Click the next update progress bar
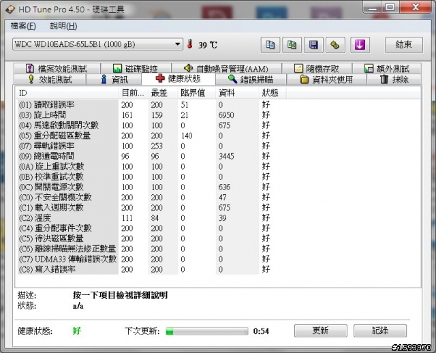The height and width of the screenshot is (353, 436). coord(207,331)
